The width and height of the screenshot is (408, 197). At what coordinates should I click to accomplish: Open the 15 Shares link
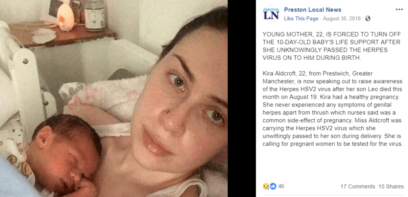coord(391,186)
